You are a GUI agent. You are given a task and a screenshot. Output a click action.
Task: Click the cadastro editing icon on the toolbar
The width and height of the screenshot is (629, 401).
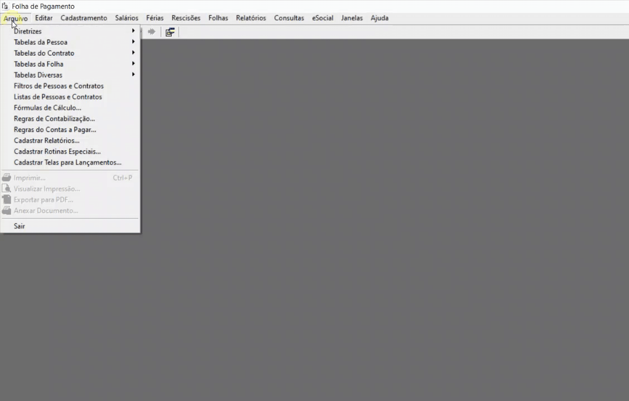click(x=170, y=32)
